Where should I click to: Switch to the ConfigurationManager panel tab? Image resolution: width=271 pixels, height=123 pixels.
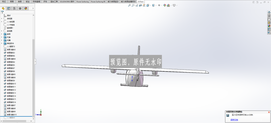15,8
